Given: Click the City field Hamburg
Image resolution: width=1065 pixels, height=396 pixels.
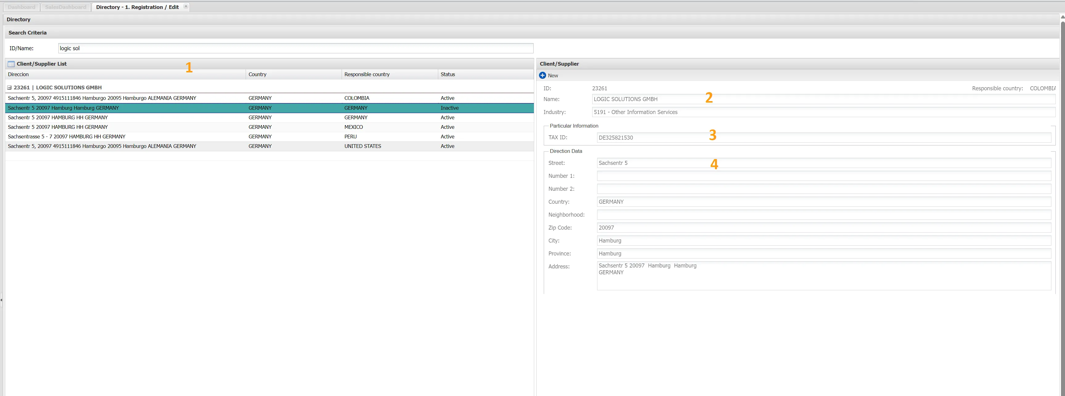Looking at the screenshot, I should point(824,241).
